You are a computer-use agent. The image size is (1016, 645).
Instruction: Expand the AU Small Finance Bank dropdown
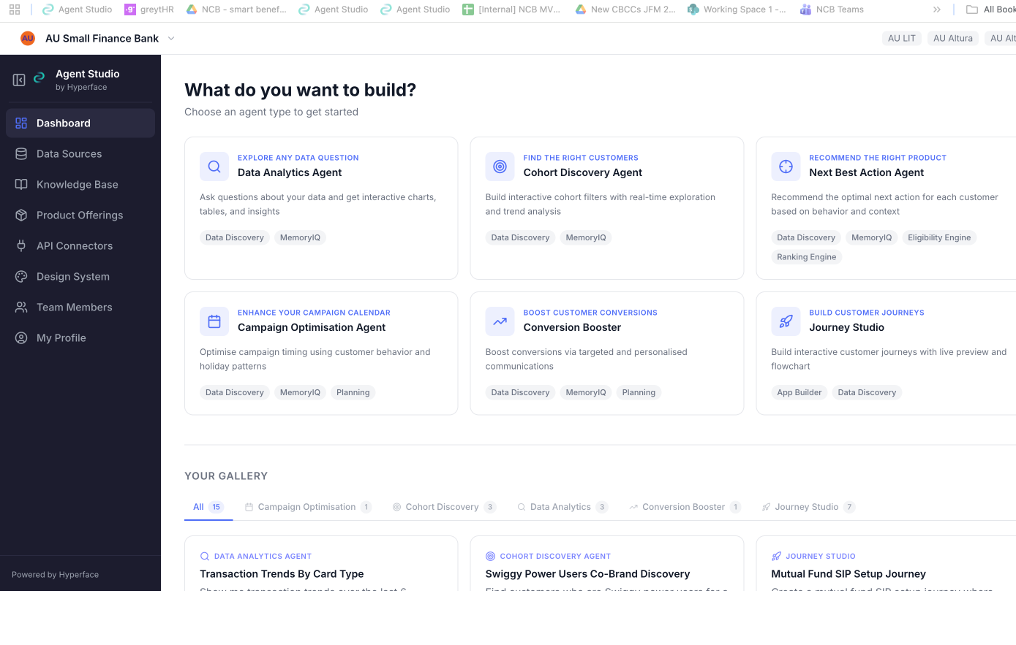click(171, 38)
